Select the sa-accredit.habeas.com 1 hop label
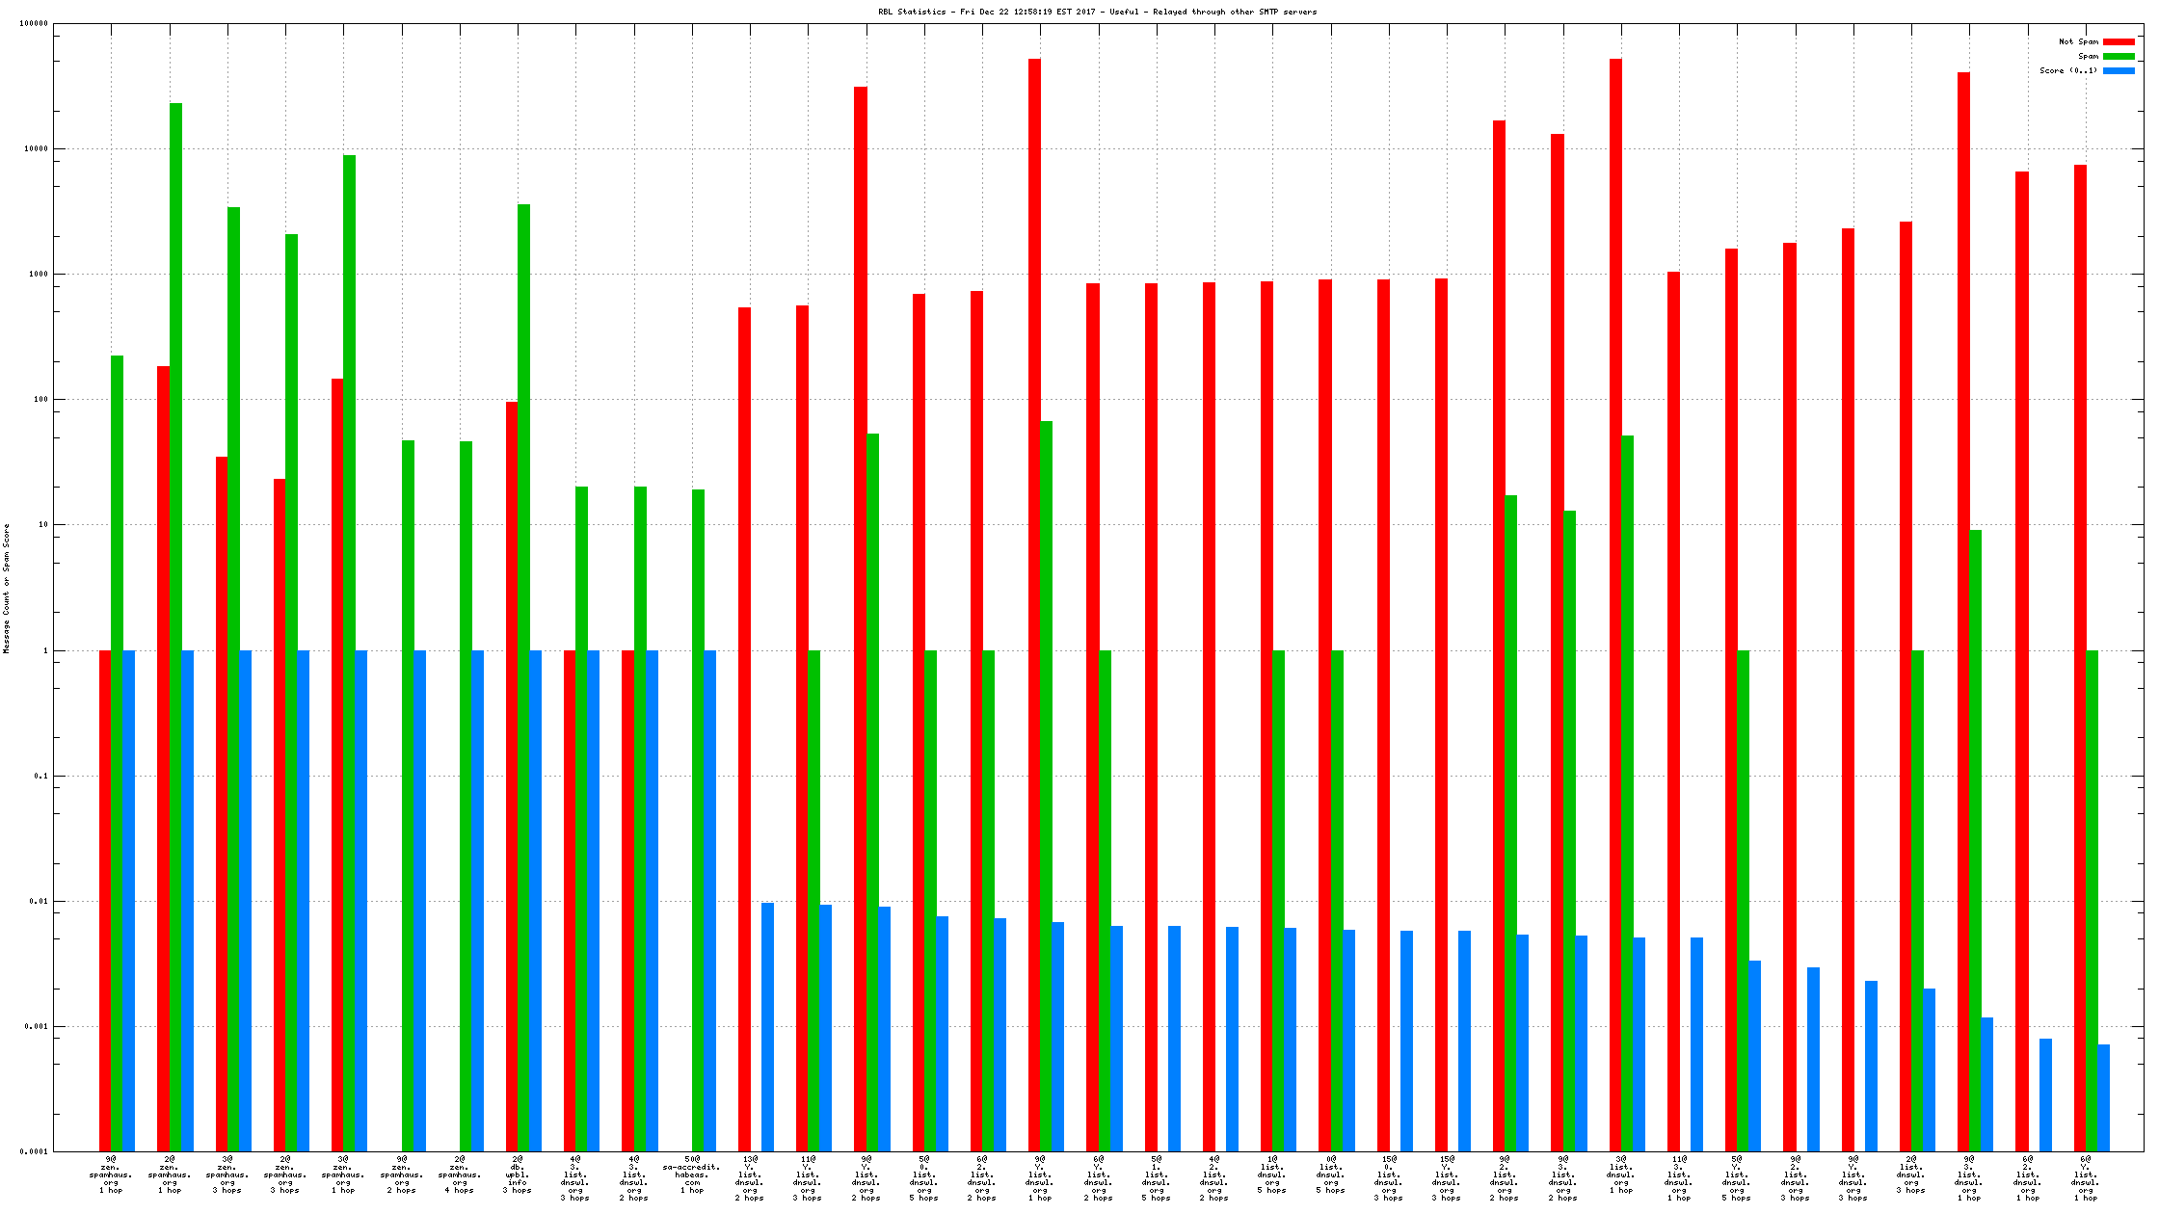Viewport: 2159px width, 1214px height. [692, 1174]
